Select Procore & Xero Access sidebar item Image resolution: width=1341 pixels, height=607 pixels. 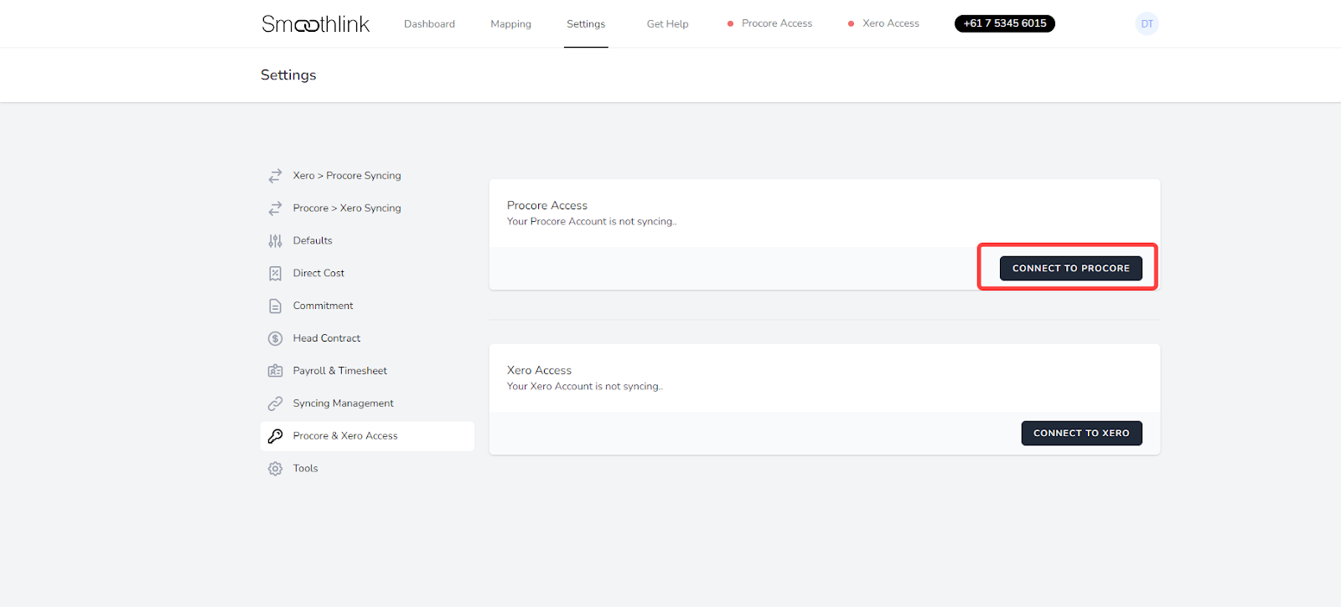coord(367,436)
